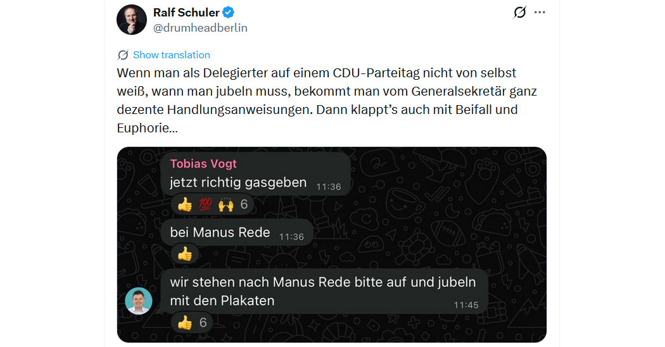Click the small icon before Show translation
The height and width of the screenshot is (347, 665).
123,54
